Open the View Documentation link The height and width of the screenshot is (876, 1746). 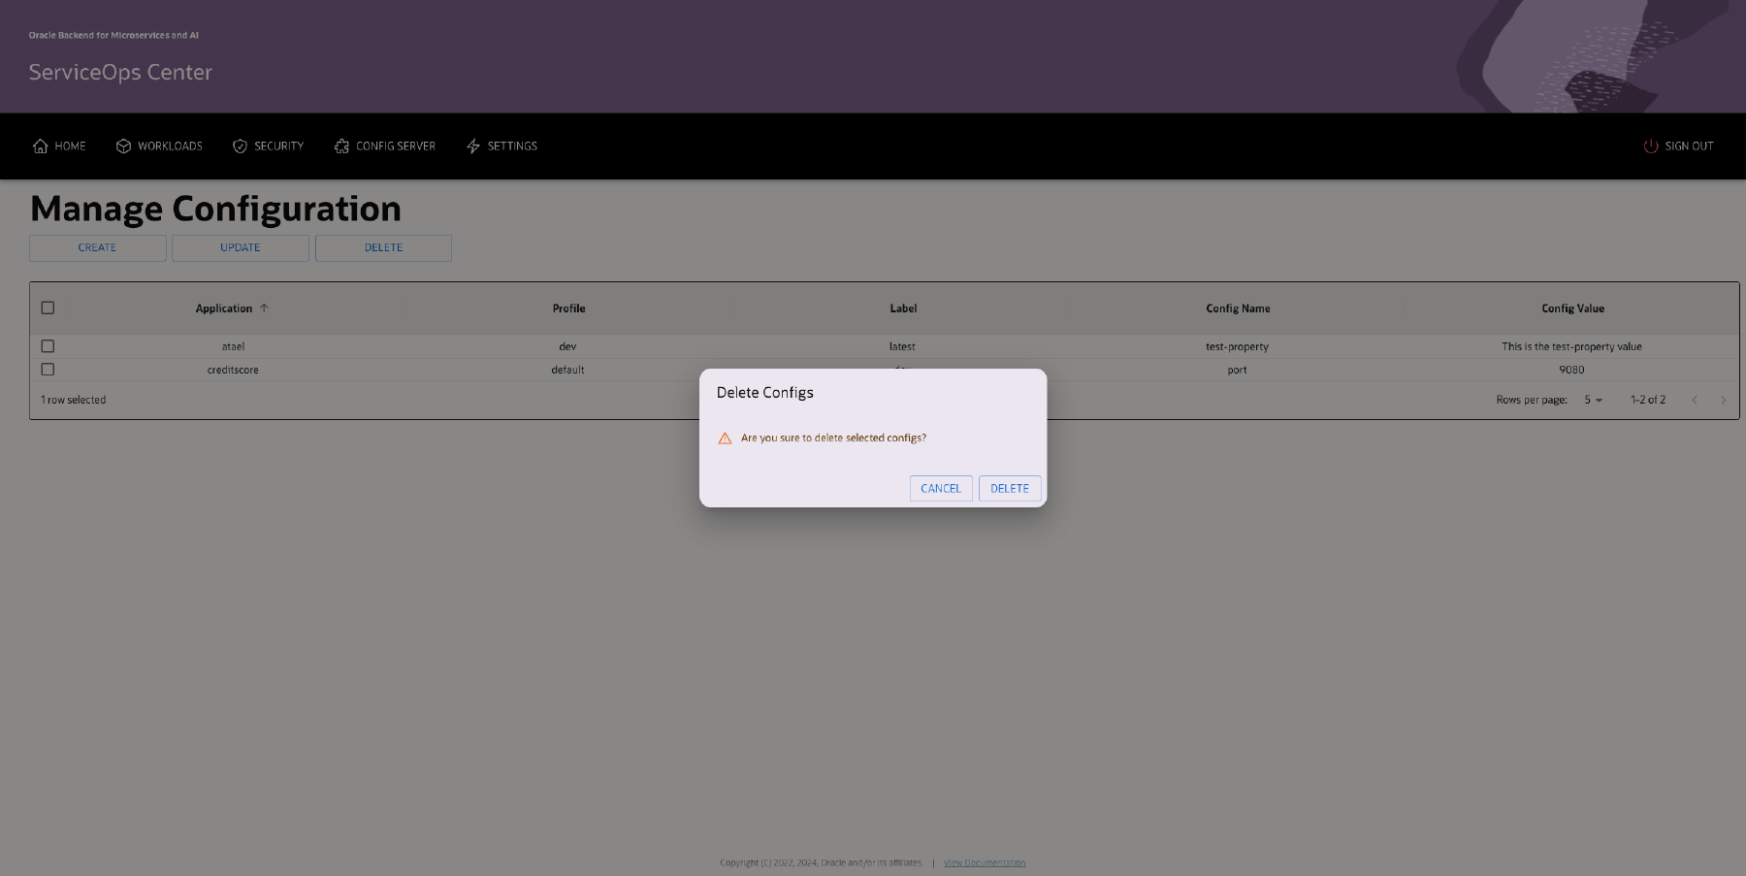pos(984,861)
